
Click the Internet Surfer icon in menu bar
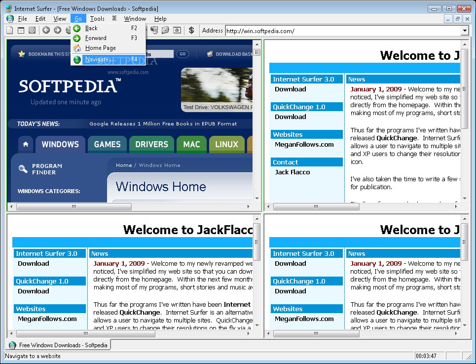10,19
